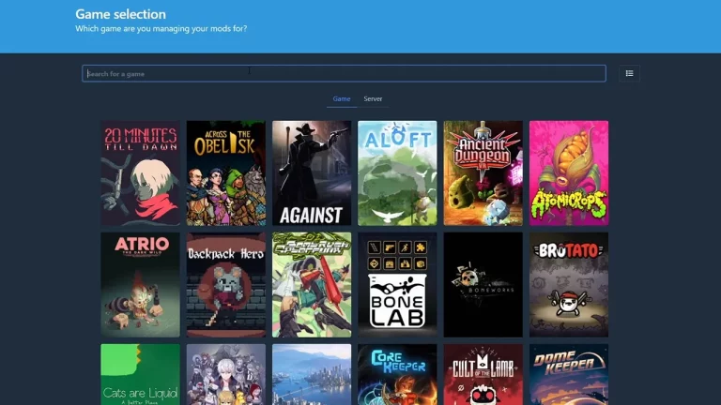Image resolution: width=721 pixels, height=405 pixels.
Task: Open the Server tab
Action: (x=373, y=98)
